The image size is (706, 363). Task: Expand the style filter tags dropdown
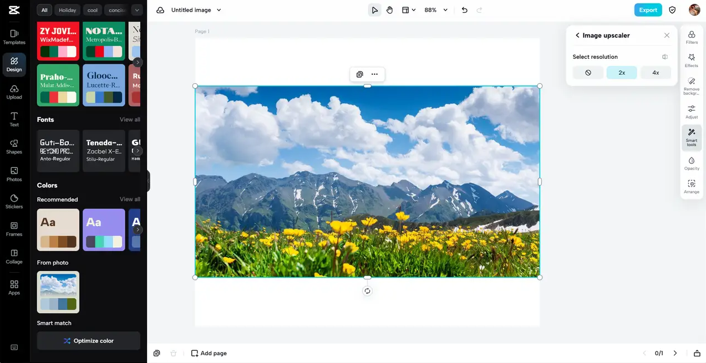click(137, 10)
